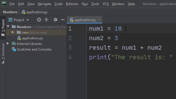Screen dimensions: 176x99
Task: Click line number 2 in gutter
Action: (70, 38)
